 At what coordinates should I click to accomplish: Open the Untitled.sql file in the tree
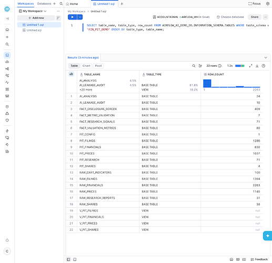(34, 30)
